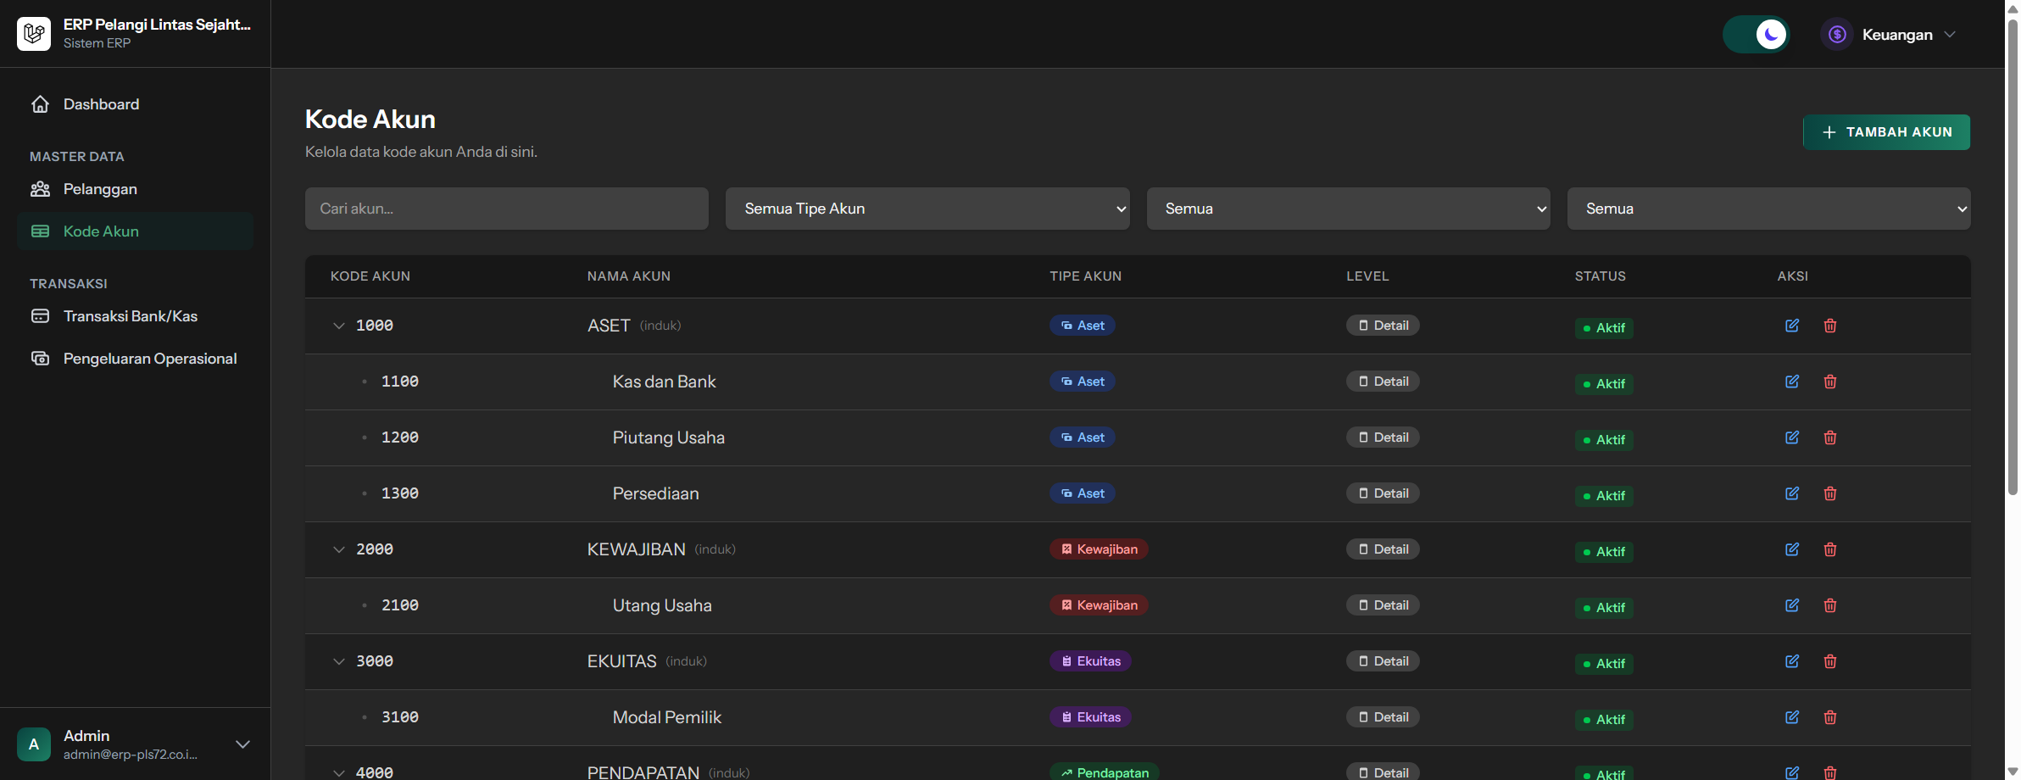Collapse the 1000 ASET account group
This screenshot has width=2021, height=780.
pyautogui.click(x=339, y=326)
